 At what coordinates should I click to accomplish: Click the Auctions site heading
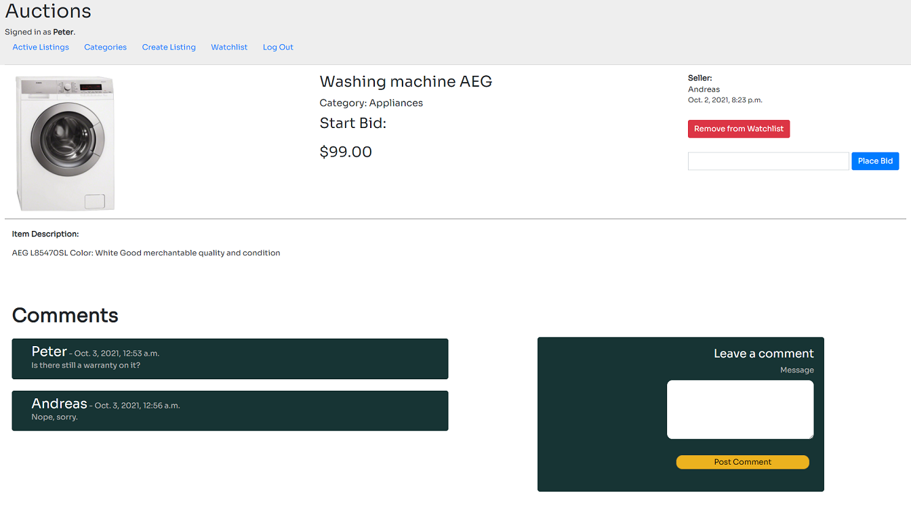[48, 11]
